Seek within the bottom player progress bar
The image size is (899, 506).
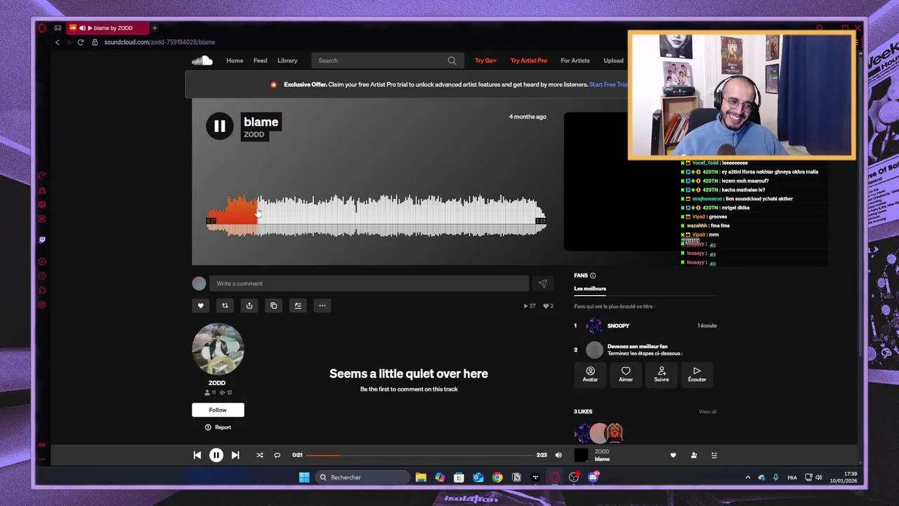click(x=419, y=455)
